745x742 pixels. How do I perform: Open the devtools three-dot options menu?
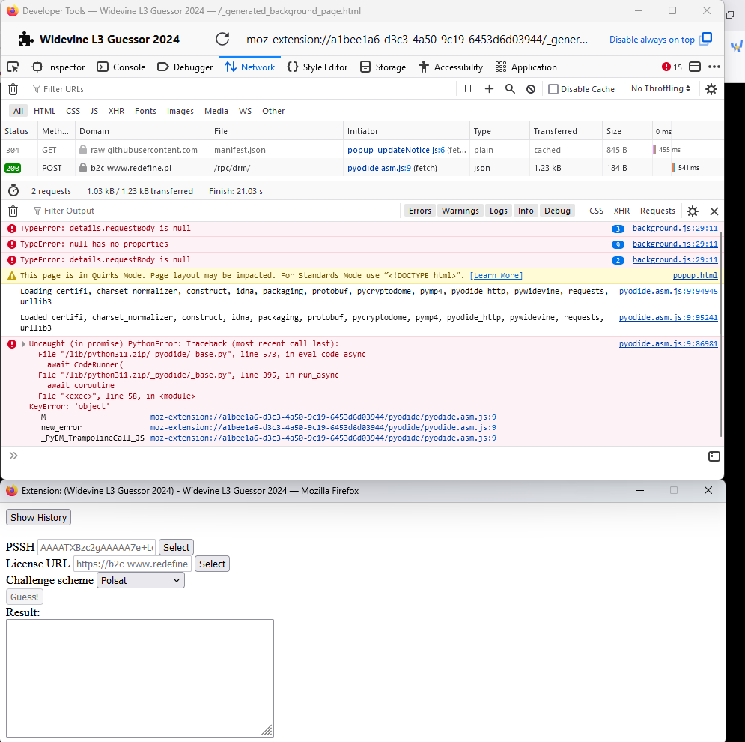pyautogui.click(x=714, y=67)
